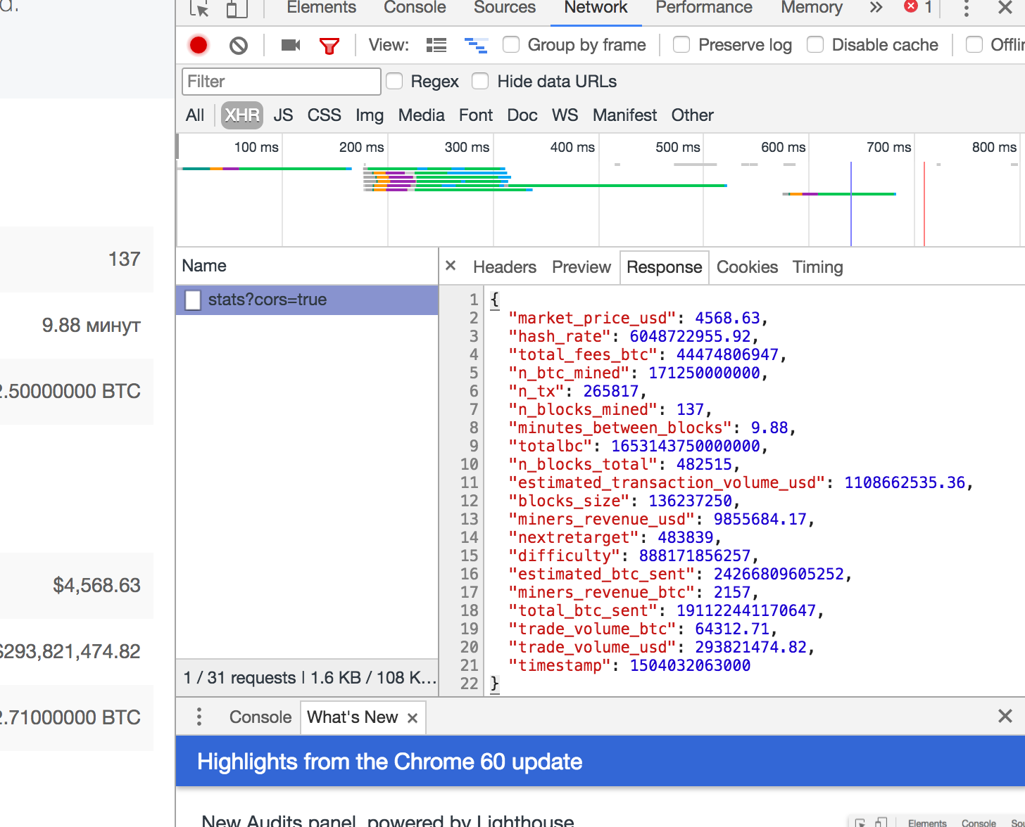
Task: Click the "market_price_usd" response line
Action: click(639, 318)
